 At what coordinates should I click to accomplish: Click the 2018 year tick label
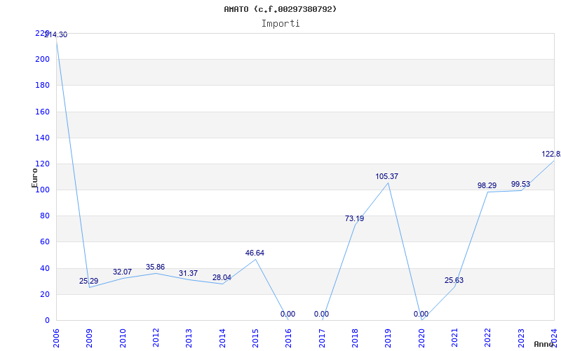pos(355,338)
